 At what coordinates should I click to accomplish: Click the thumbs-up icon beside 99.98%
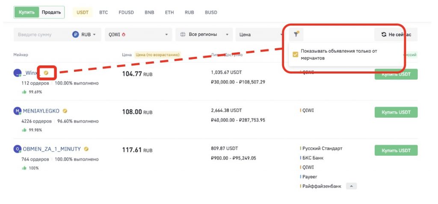point(24,130)
